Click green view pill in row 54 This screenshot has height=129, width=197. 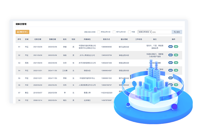pyautogui.click(x=176, y=70)
